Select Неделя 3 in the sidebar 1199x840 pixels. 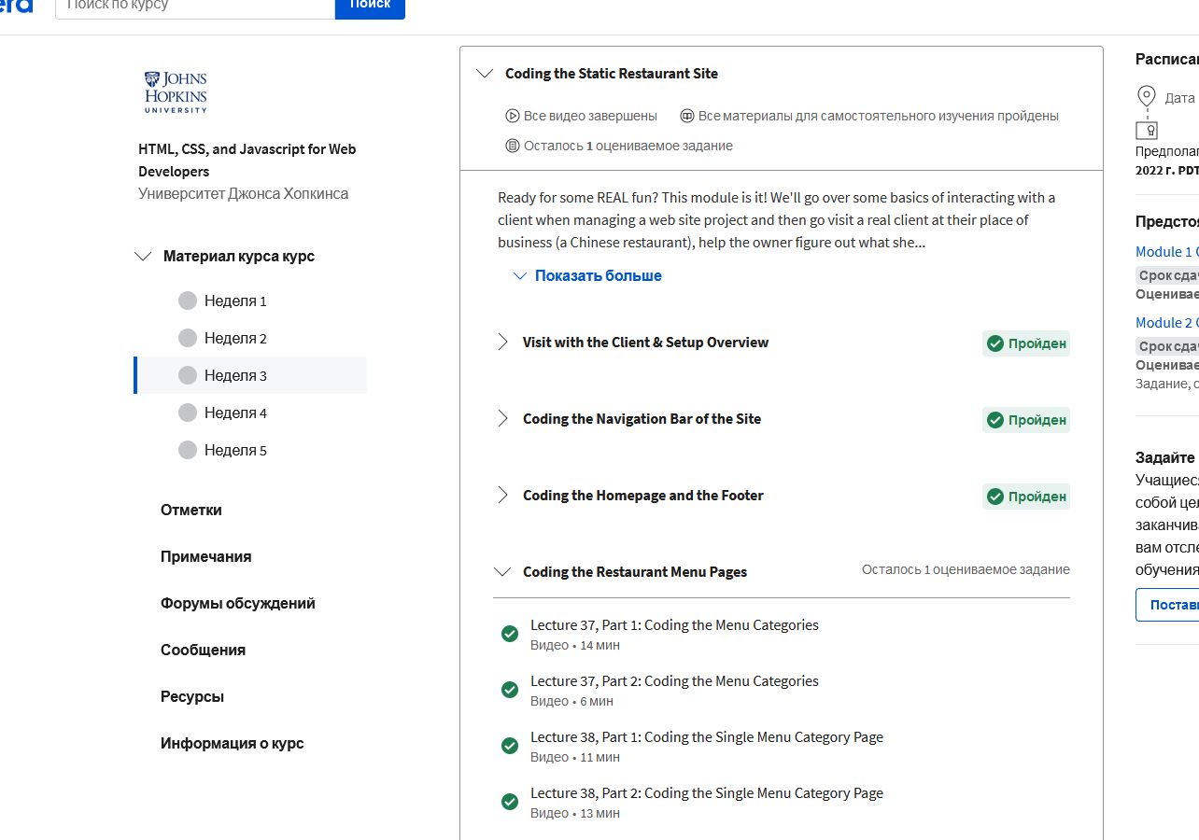click(x=250, y=375)
